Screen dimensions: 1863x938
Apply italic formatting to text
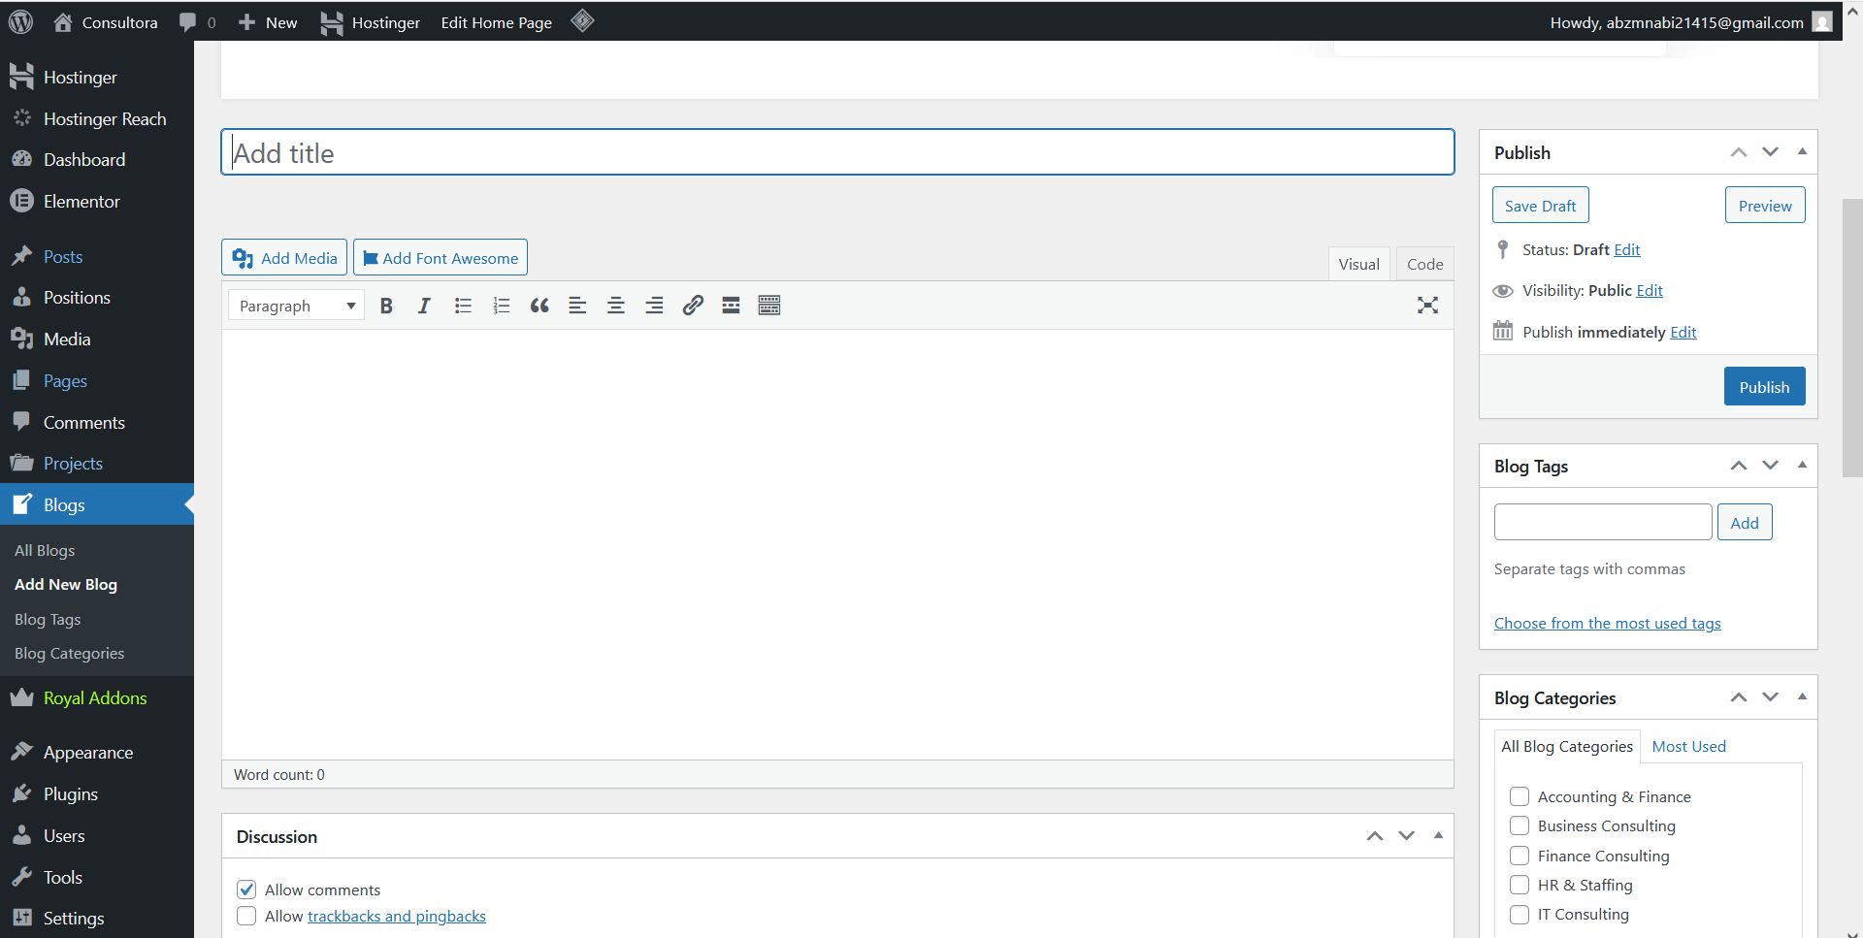424,305
